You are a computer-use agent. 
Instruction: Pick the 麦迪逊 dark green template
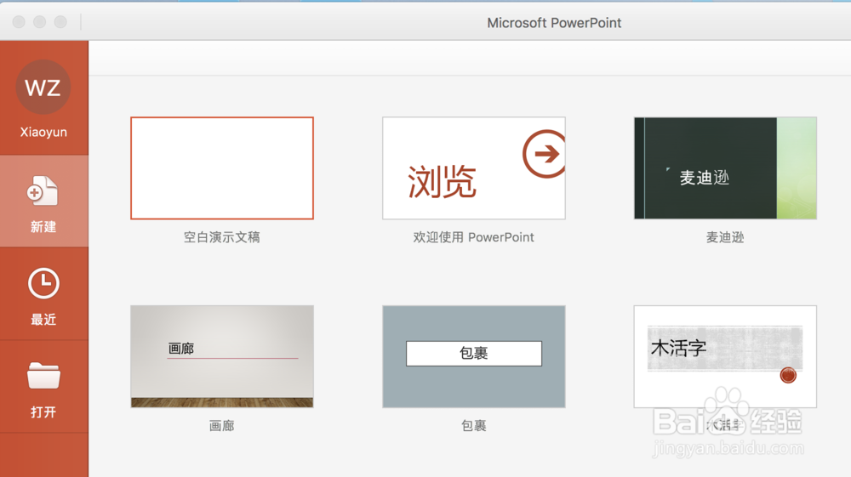725,168
